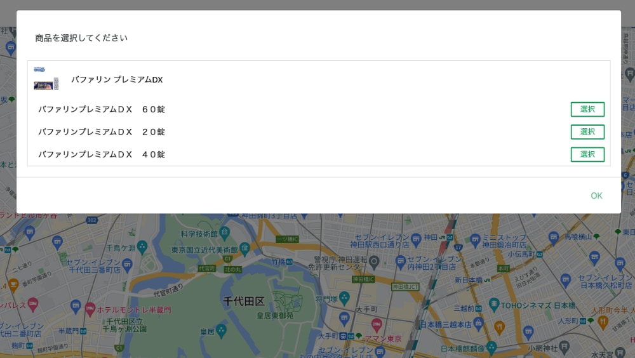Click the 千代田区 district label on map
Viewport: 635px width, 358px height.
244,301
